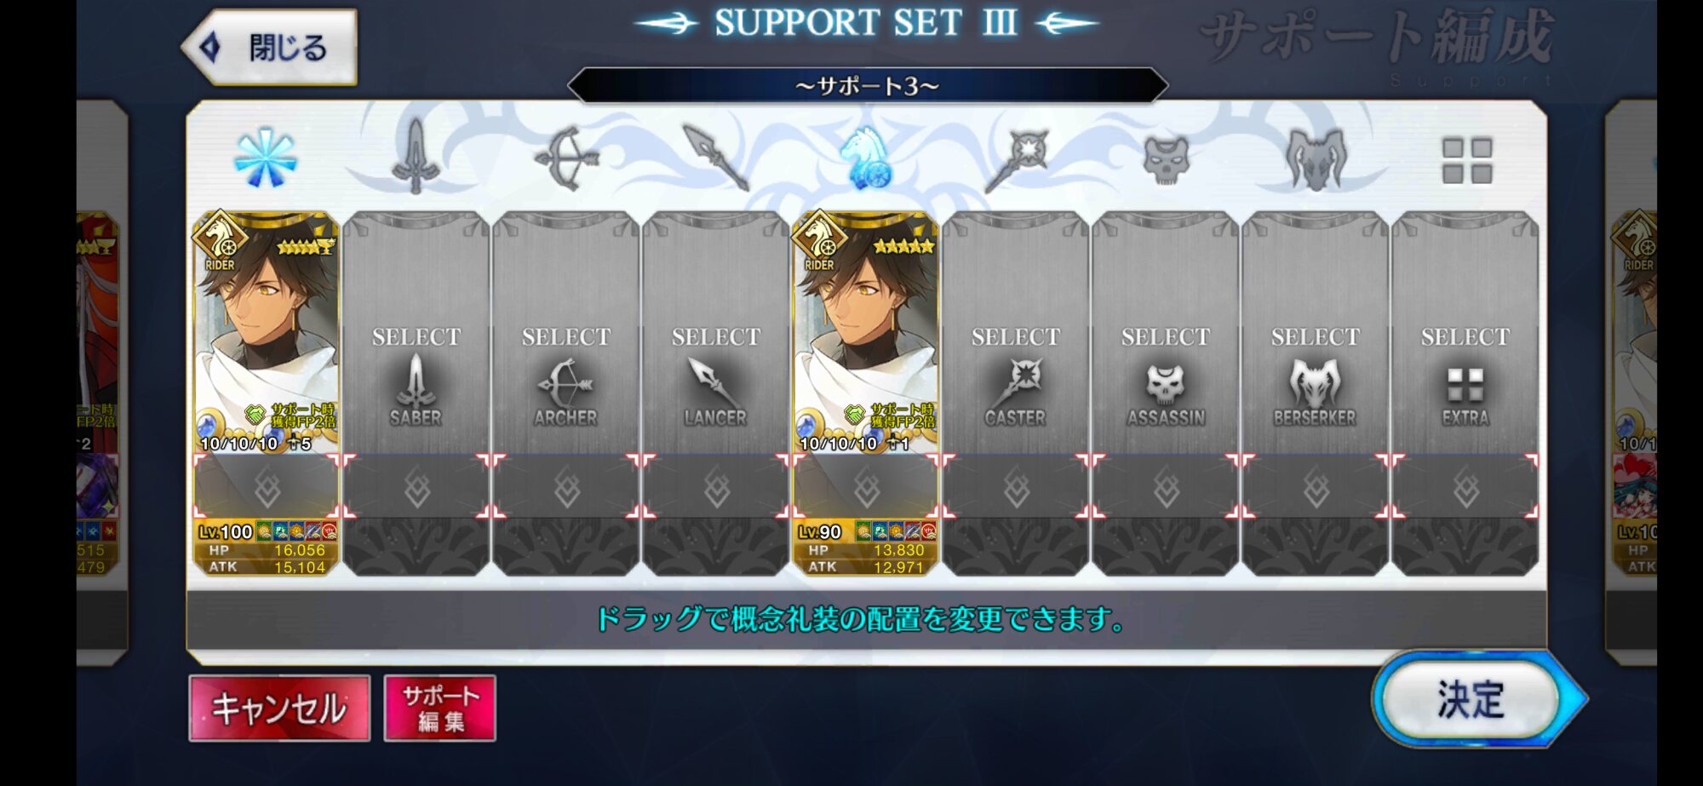Viewport: 1703px width, 786px height.
Task: Select the All class snowflake icon
Action: pyautogui.click(x=266, y=158)
